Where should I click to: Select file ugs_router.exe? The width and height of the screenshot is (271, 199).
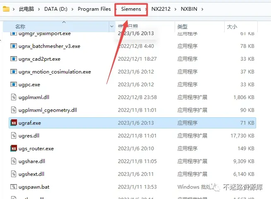36,149
